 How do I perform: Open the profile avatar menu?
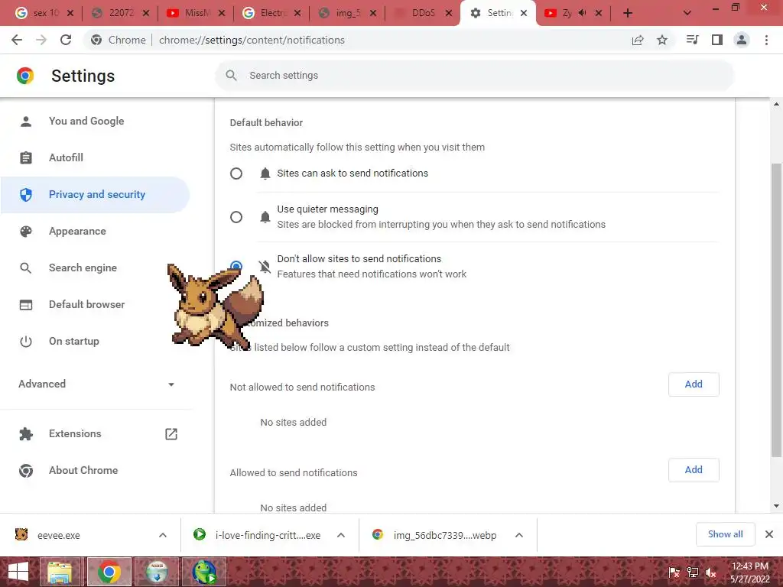click(742, 40)
